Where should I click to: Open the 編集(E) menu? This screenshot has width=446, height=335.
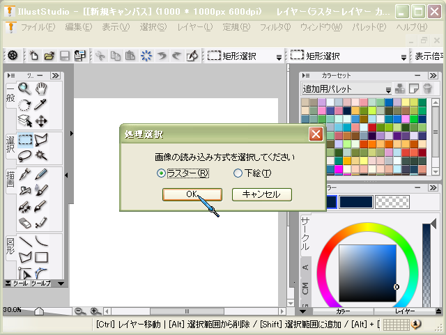coord(79,27)
